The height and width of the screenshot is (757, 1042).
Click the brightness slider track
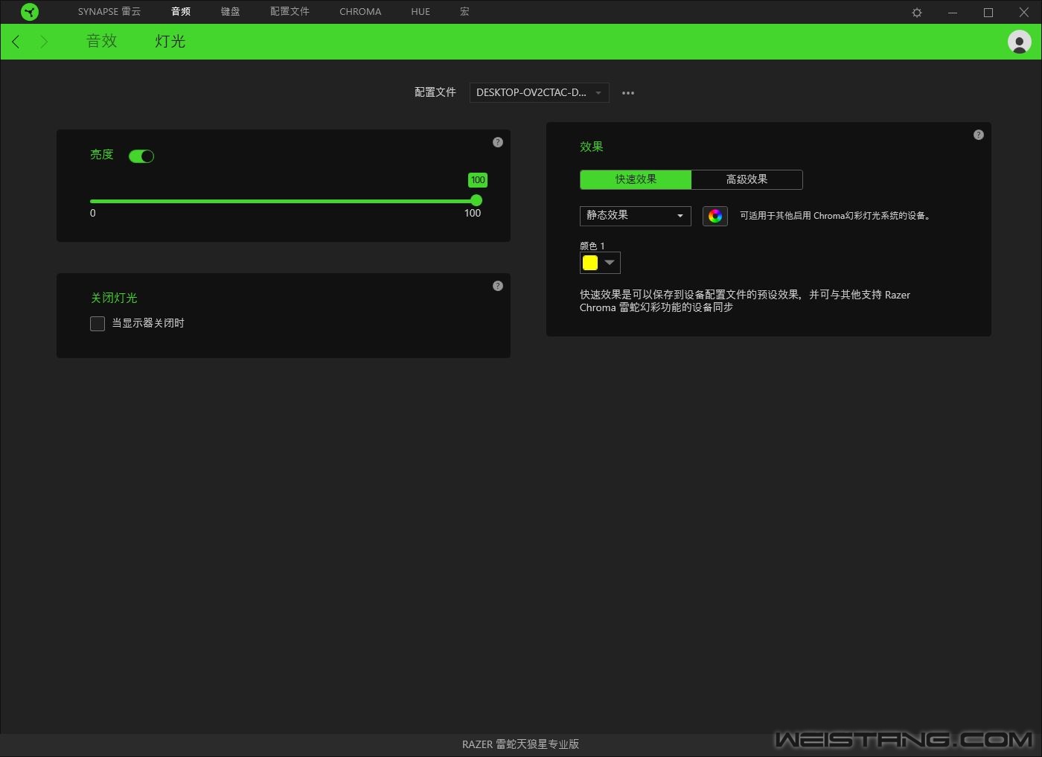click(x=283, y=201)
